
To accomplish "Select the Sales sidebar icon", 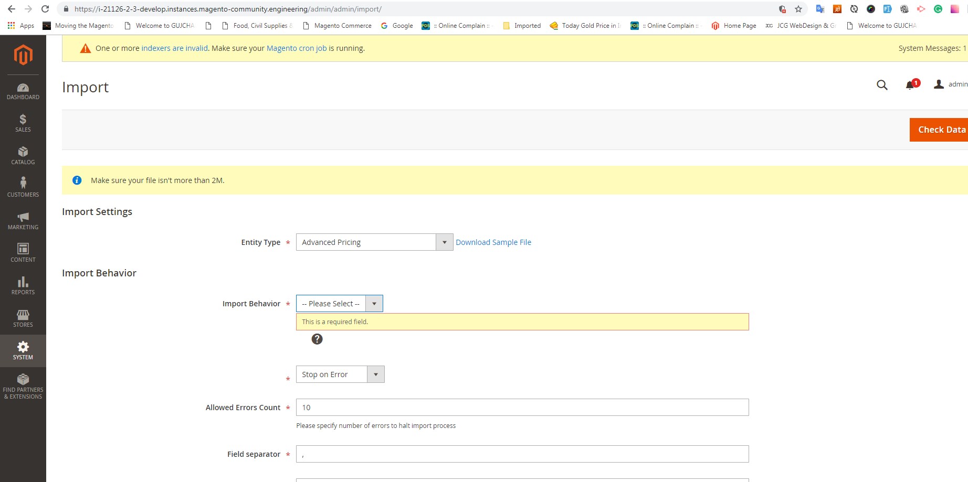I will (23, 123).
